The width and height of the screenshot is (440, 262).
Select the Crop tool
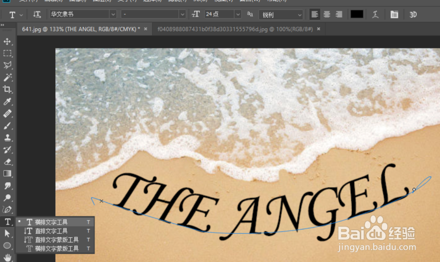(7, 89)
